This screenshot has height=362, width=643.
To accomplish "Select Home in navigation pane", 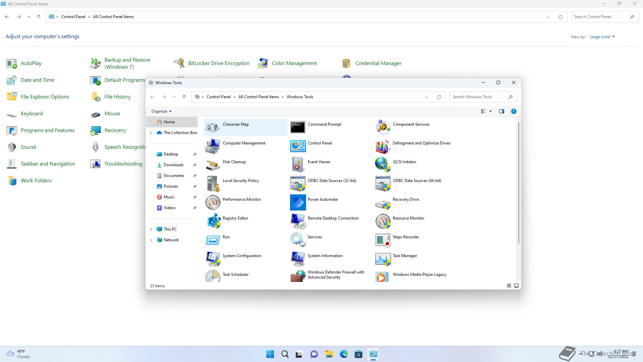I will pyautogui.click(x=172, y=122).
